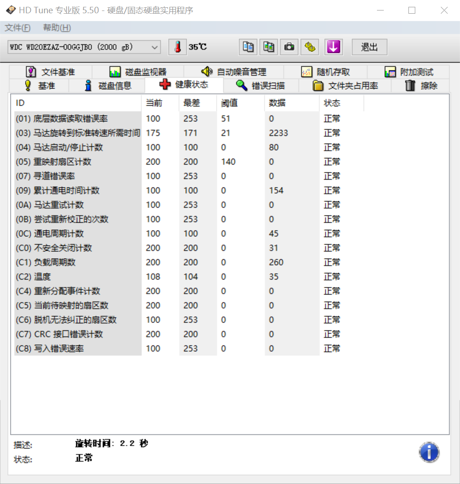Select row (03) 马达旋转到标准转速所需时间
460x484 pixels.
[x=188, y=133]
